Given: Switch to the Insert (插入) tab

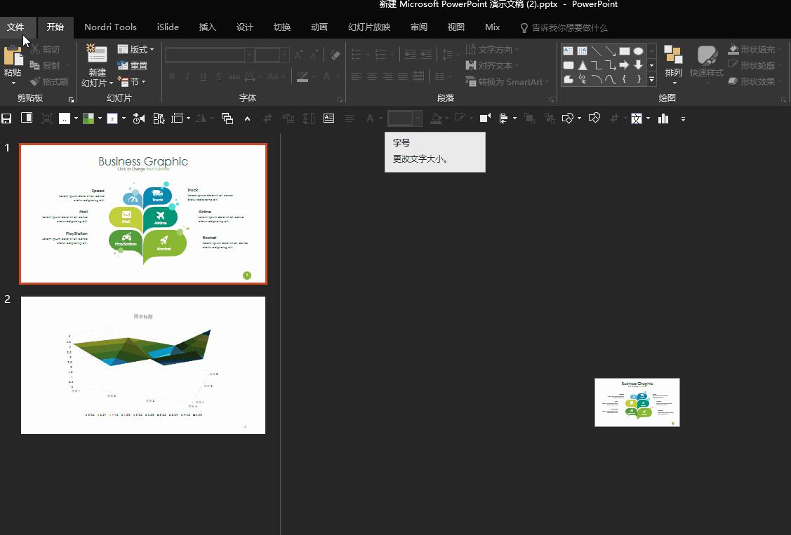Looking at the screenshot, I should [x=208, y=27].
